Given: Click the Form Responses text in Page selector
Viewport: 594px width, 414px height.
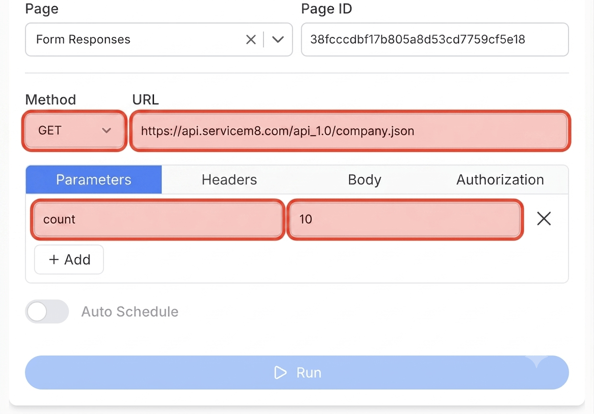Looking at the screenshot, I should tap(83, 39).
